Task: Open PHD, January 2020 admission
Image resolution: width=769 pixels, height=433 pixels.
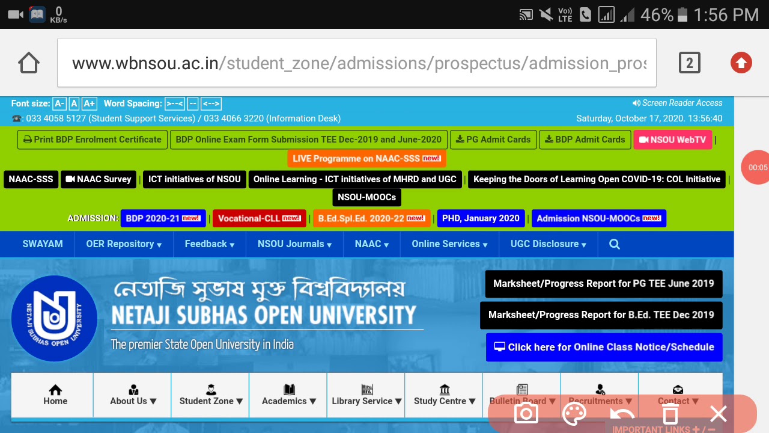Action: (x=481, y=218)
